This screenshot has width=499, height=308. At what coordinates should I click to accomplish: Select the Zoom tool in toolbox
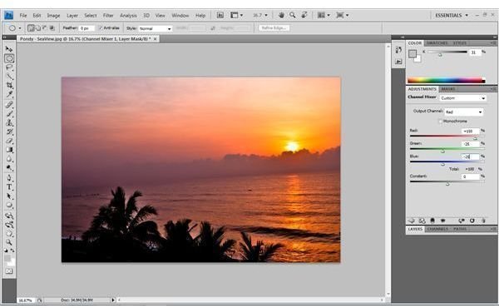coord(9,243)
